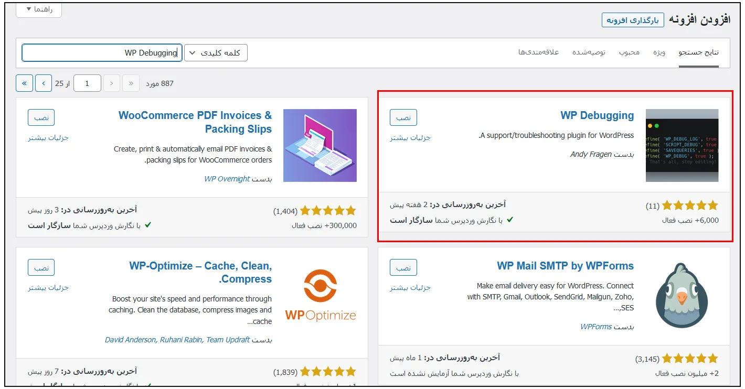Screen dimensions: 745x389
Task: Open the WP Overnight author link
Action: point(227,179)
